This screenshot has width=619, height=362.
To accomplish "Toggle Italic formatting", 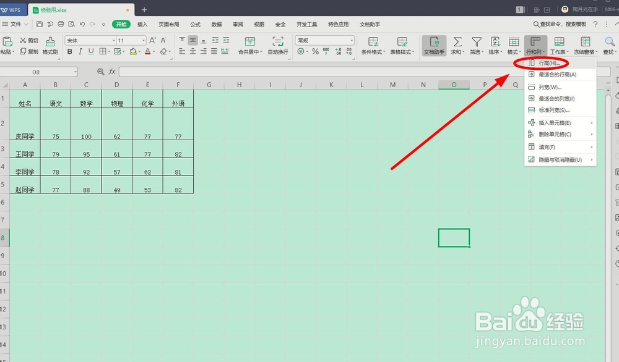I will (x=80, y=51).
